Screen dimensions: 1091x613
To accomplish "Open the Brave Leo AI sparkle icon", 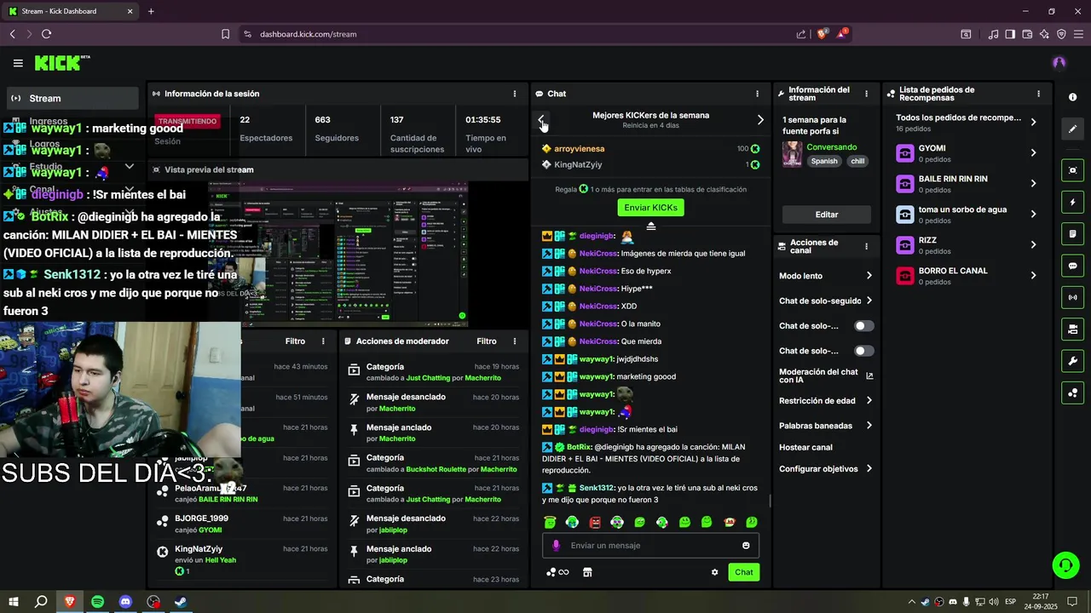I will click(x=1044, y=34).
